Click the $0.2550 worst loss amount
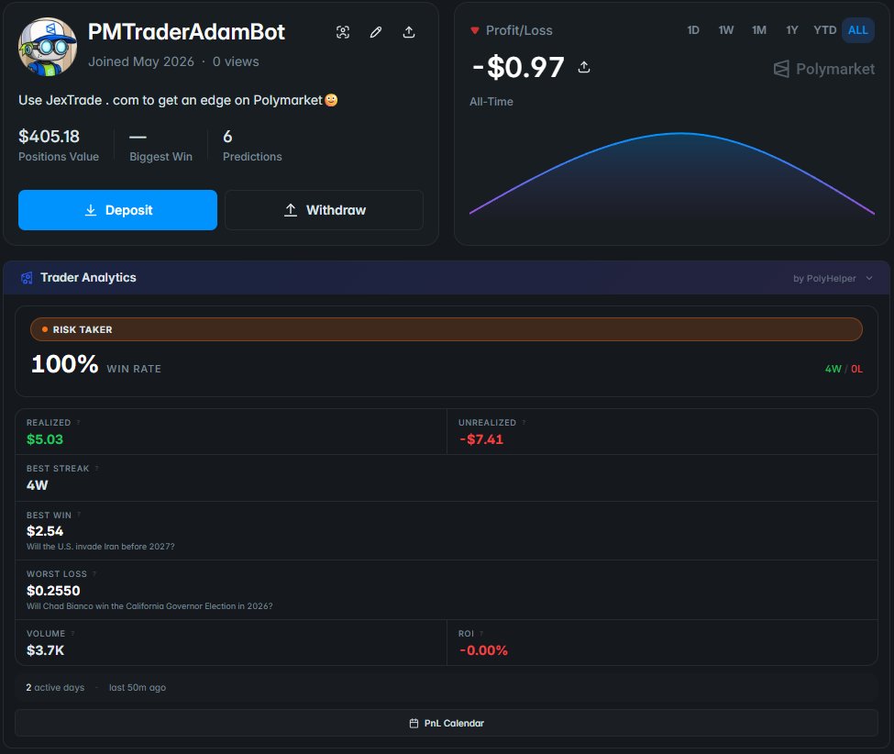894x754 pixels. pyautogui.click(x=53, y=591)
